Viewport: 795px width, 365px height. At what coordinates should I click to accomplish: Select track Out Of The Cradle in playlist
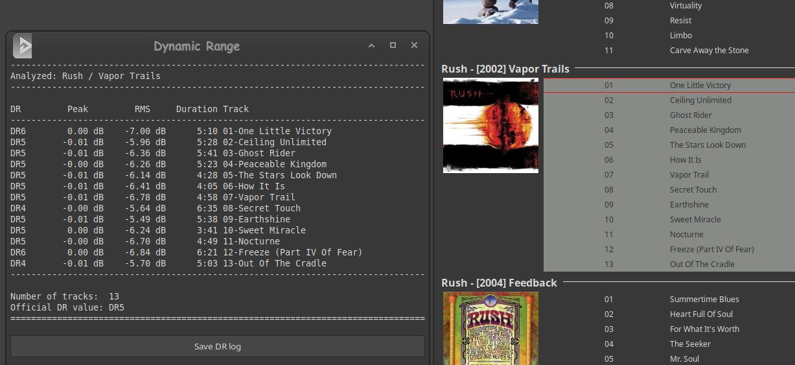click(x=669, y=264)
